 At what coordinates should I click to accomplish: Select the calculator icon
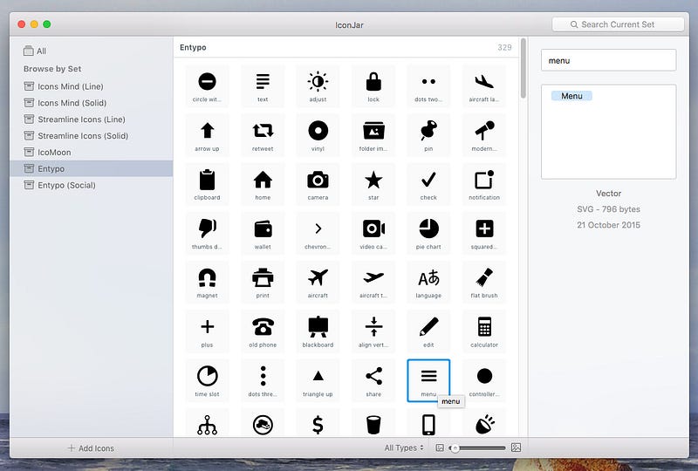click(484, 331)
